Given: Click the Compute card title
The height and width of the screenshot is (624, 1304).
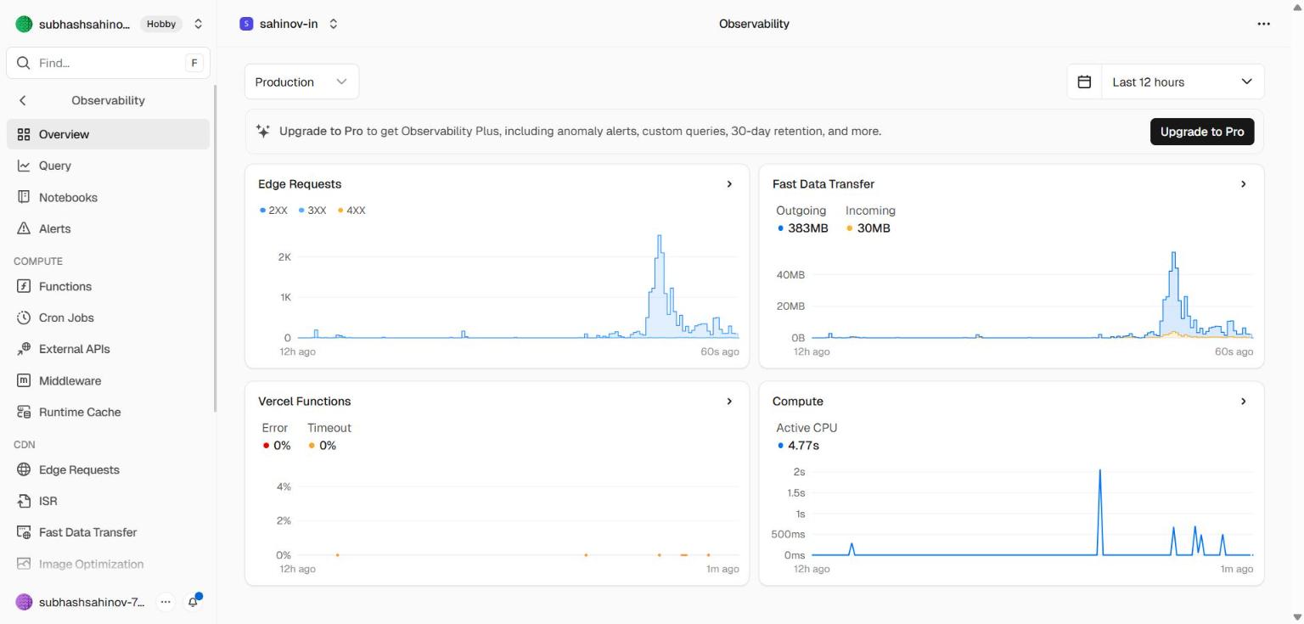Looking at the screenshot, I should coord(798,402).
